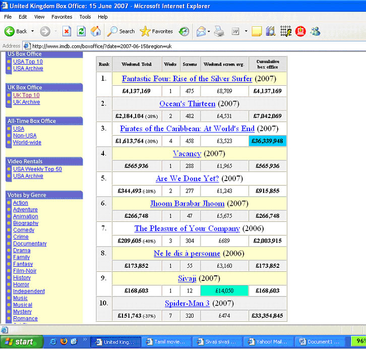Switch to Yahoo! Mail taskbar window

pyautogui.click(x=267, y=341)
